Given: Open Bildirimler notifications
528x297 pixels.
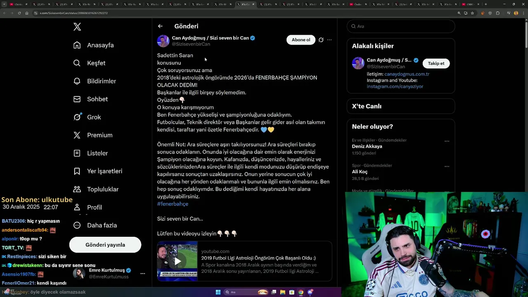Looking at the screenshot, I should pyautogui.click(x=95, y=81).
